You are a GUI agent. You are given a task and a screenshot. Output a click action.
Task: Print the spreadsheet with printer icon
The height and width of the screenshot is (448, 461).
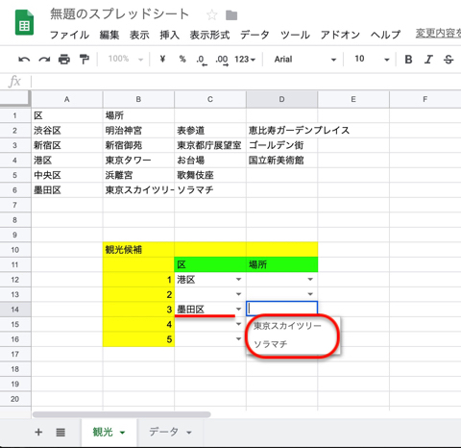point(64,60)
